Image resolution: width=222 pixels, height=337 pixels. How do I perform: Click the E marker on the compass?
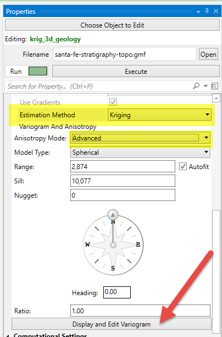(x=138, y=244)
